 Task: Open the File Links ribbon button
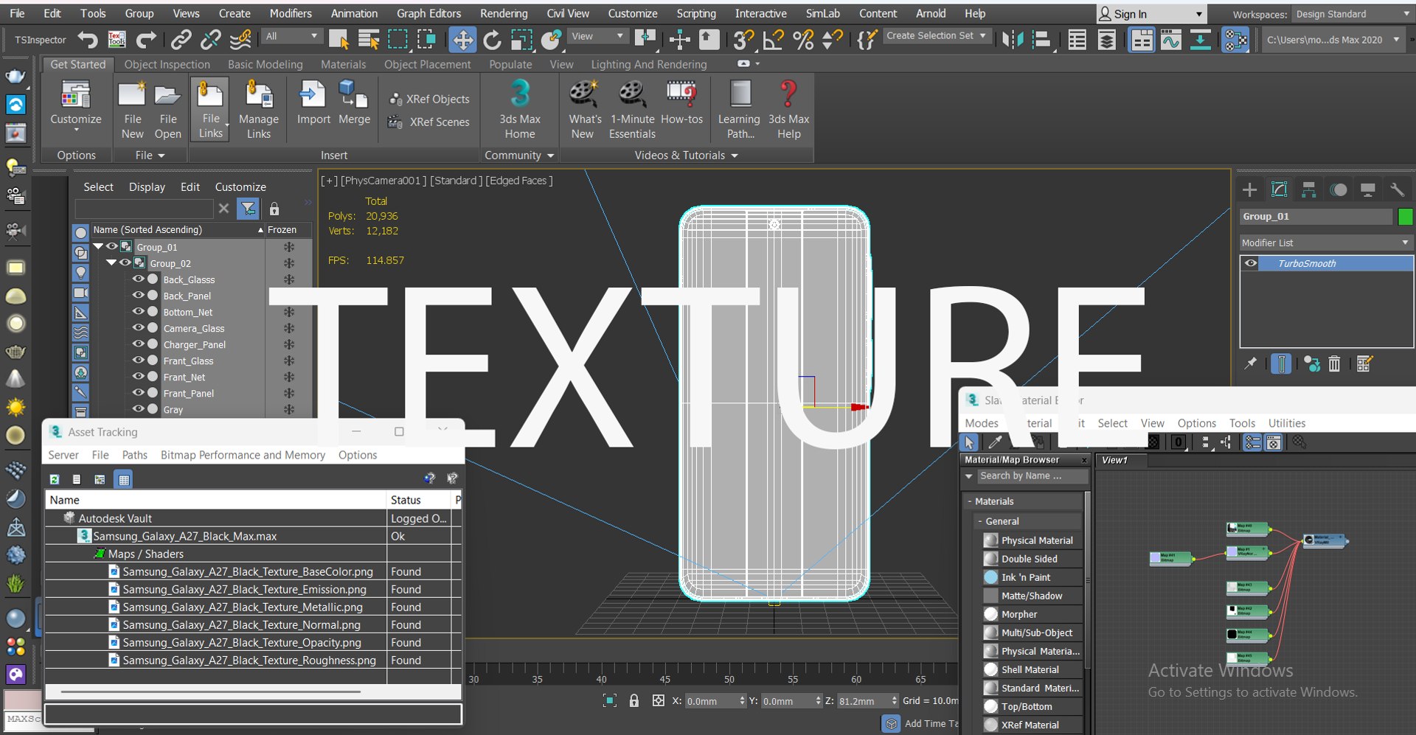pos(210,110)
